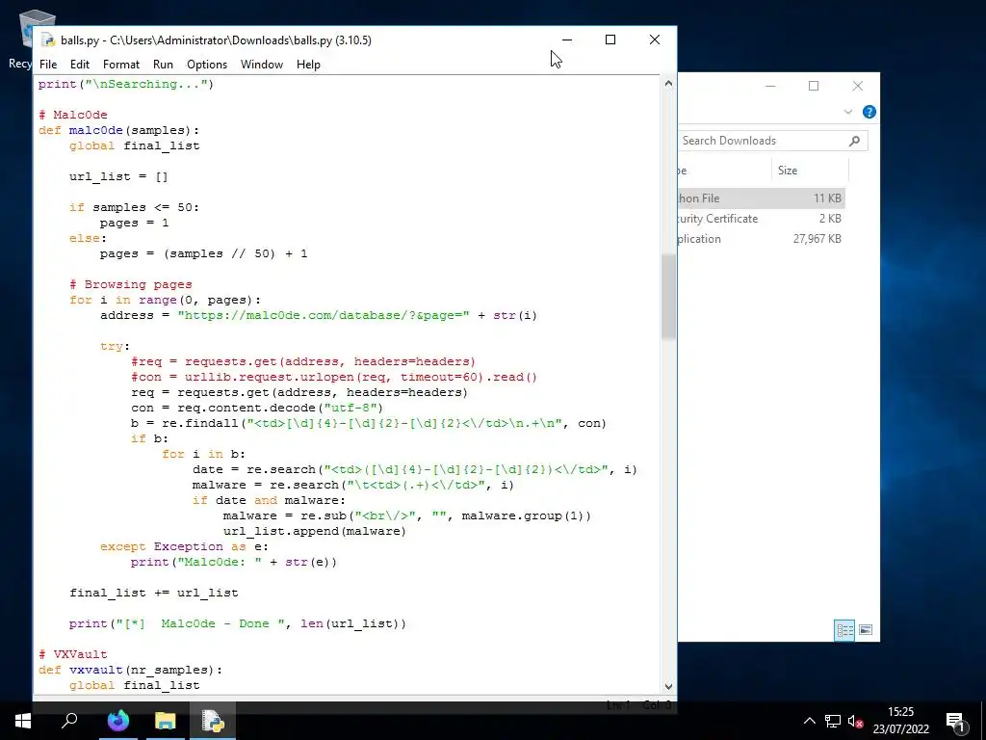Click scroll up arrow in IDLE editor

point(668,83)
